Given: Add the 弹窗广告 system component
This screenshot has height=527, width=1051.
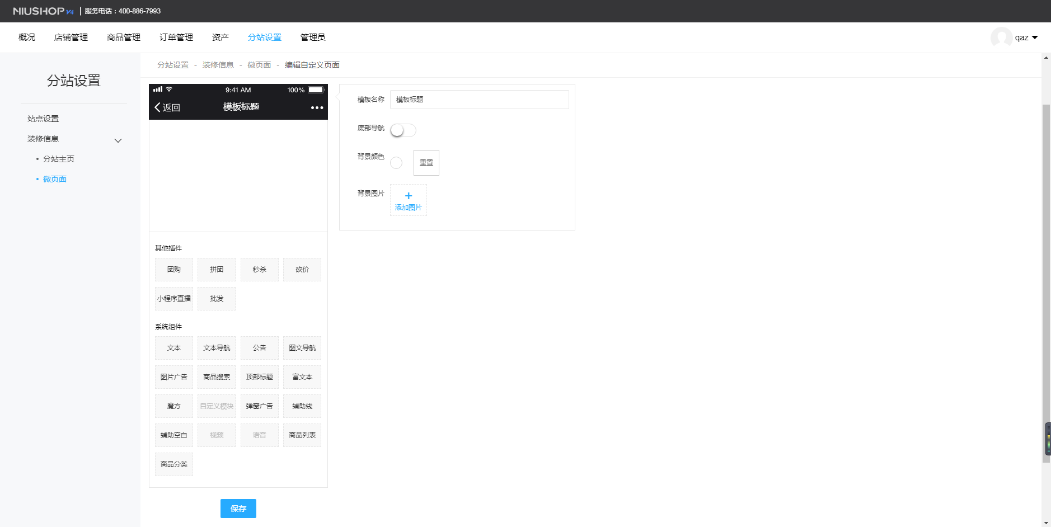Looking at the screenshot, I should click(260, 406).
